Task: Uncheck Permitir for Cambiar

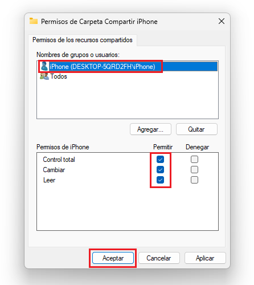Action: coord(160,169)
